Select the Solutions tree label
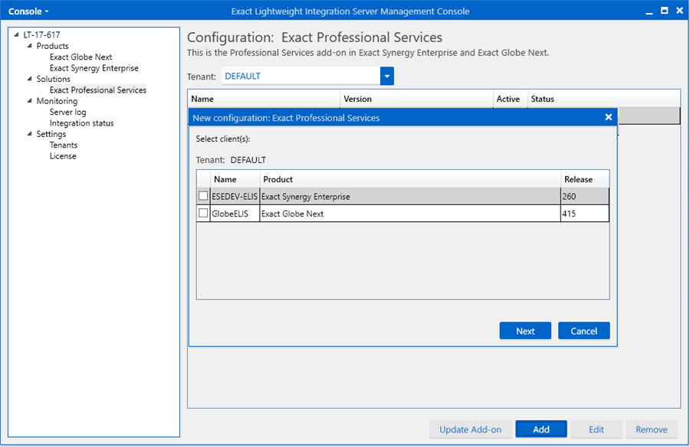Image resolution: width=690 pixels, height=447 pixels. [x=53, y=79]
